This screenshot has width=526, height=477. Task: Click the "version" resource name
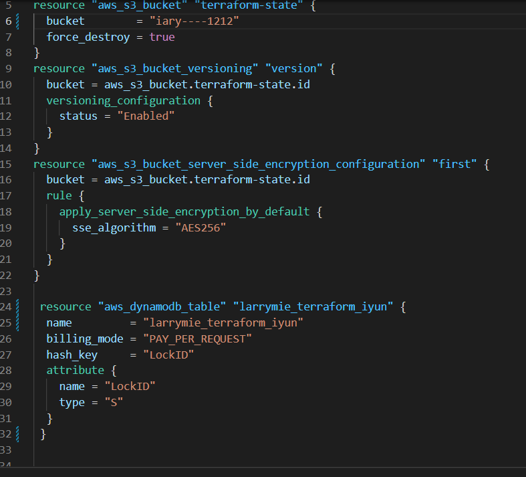point(293,68)
